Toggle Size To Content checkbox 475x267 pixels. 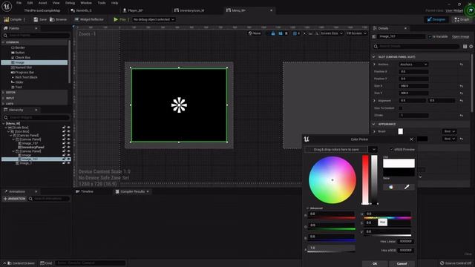401,108
